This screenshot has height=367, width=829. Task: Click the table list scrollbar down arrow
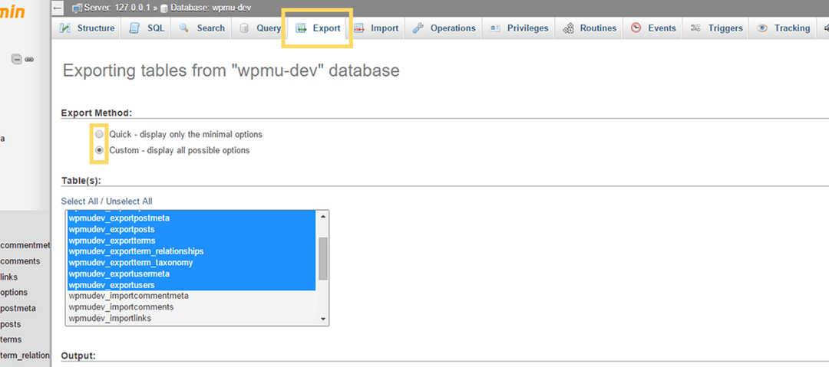pyautogui.click(x=323, y=319)
